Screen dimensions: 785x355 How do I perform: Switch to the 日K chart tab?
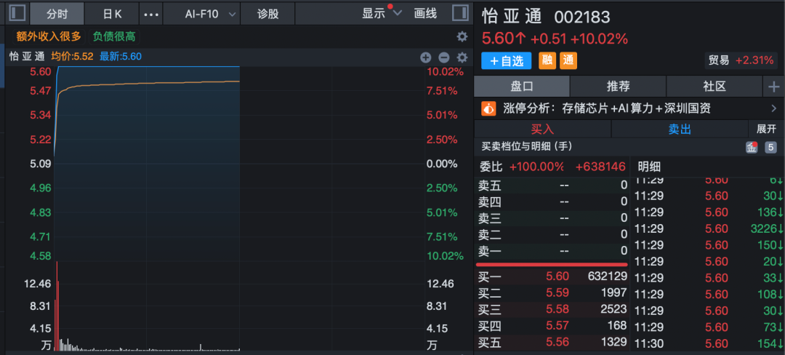112,13
